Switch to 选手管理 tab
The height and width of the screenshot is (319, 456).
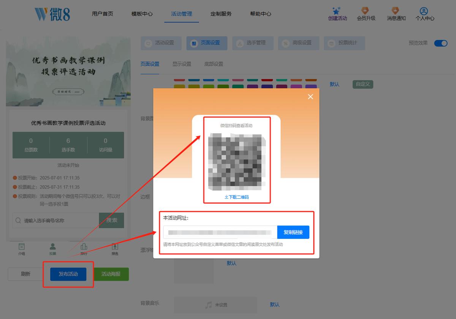tap(253, 43)
